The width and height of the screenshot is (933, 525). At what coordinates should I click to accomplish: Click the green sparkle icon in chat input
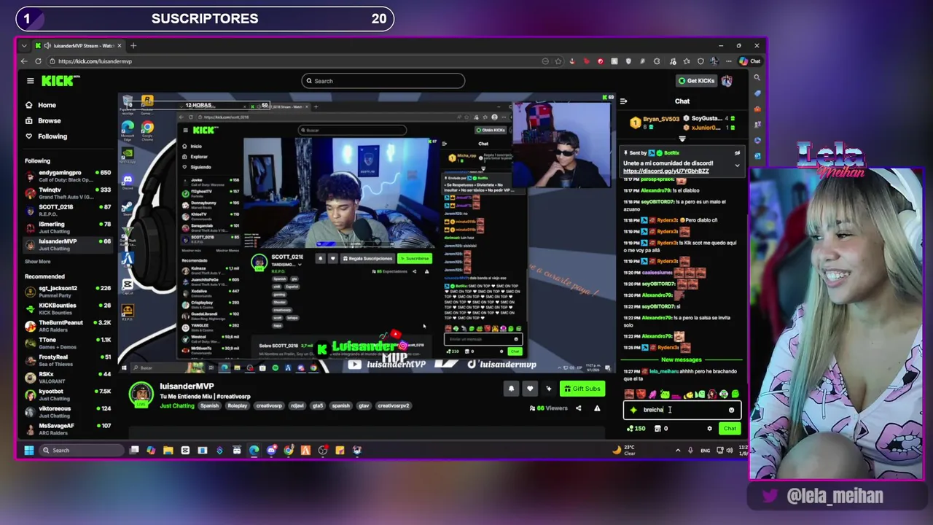pyautogui.click(x=633, y=410)
